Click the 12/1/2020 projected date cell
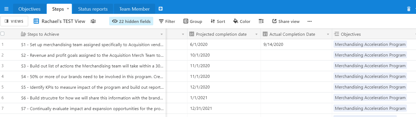This screenshot has width=416, height=117. [x=224, y=87]
